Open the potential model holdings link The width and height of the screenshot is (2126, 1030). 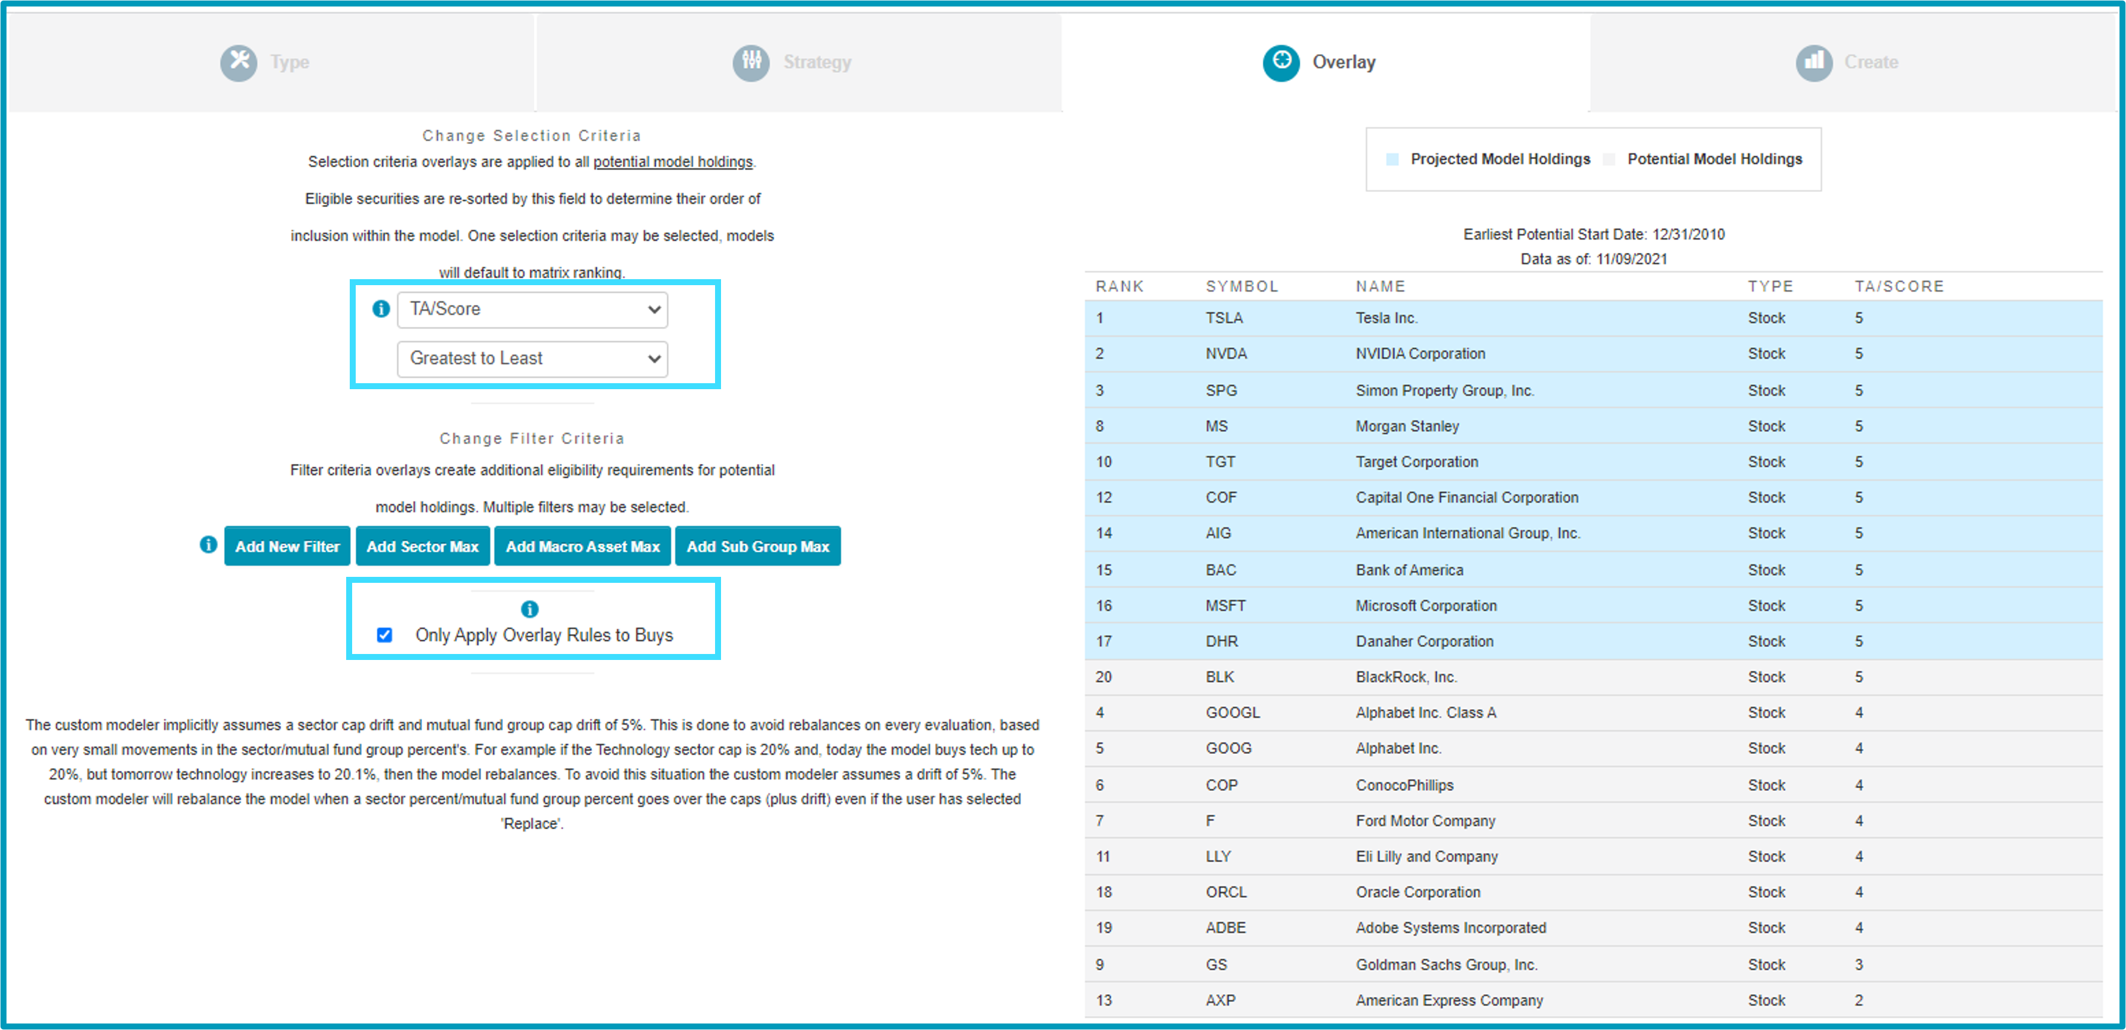[673, 162]
